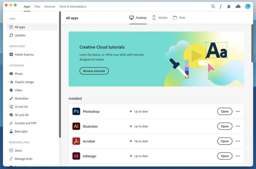Click the Illustrator Ai app icon
This screenshot has height=169, width=256.
tap(76, 126)
